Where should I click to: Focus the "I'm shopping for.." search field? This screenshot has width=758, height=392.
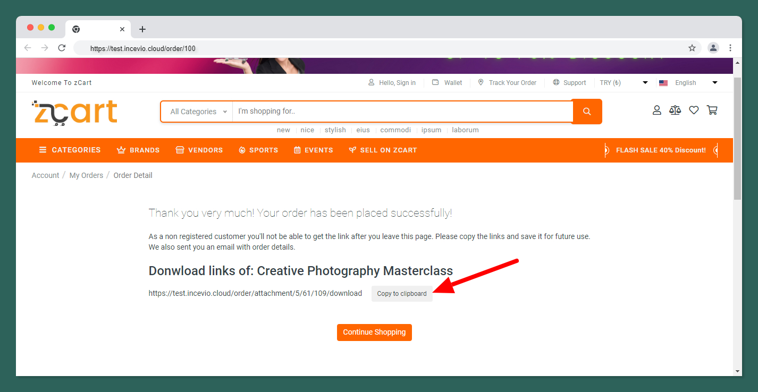(401, 112)
